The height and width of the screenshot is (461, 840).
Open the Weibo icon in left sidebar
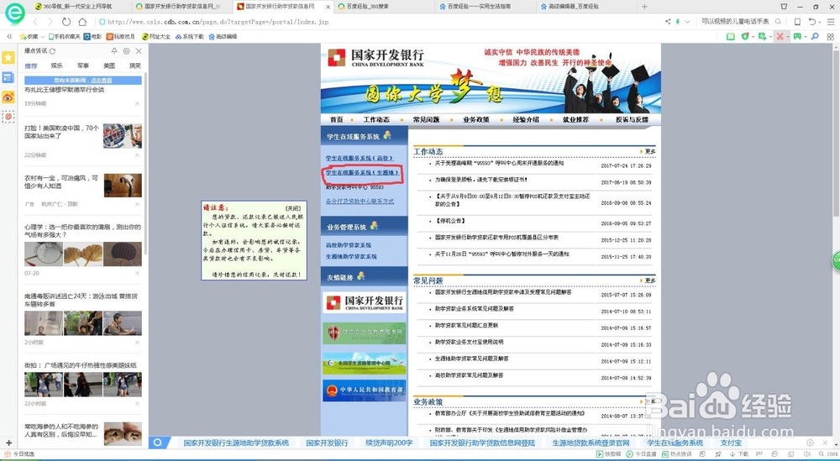pyautogui.click(x=8, y=97)
